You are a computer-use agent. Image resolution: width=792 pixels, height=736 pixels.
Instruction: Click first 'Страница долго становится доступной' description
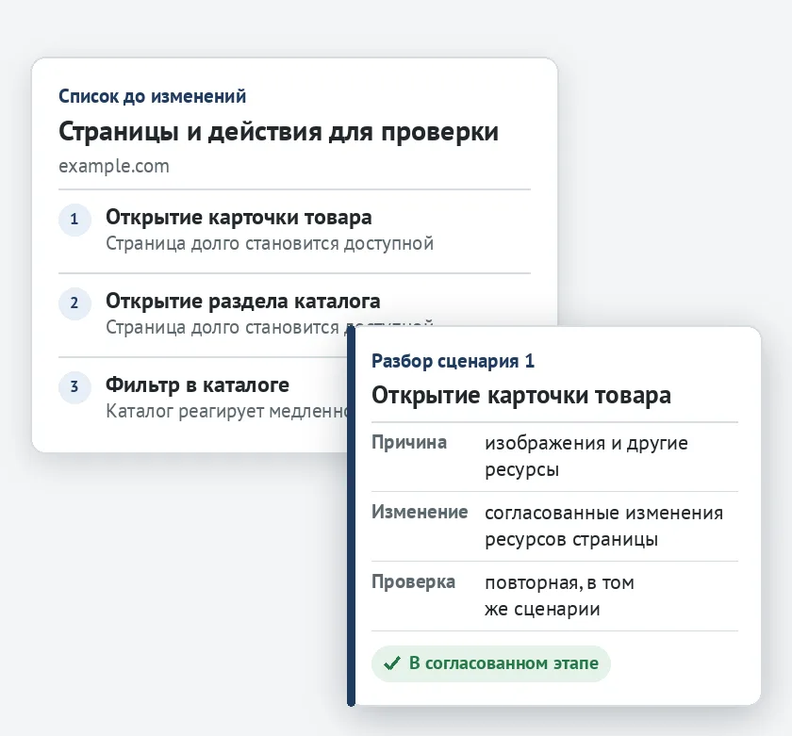[270, 244]
